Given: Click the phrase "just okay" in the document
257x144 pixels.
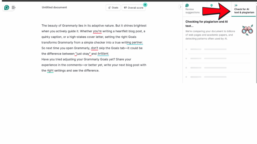Looking at the screenshot, I should coord(83,54).
